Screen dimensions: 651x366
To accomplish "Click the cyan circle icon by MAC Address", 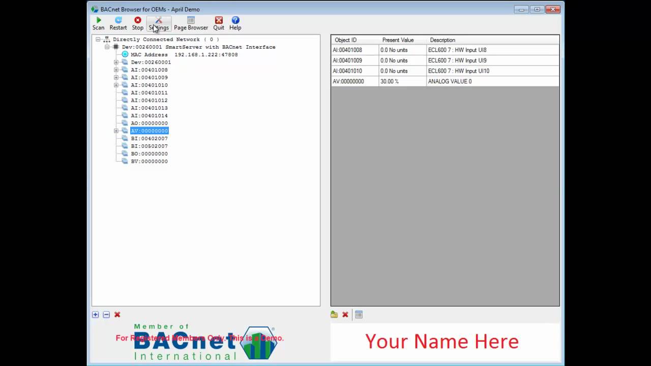I will coord(125,54).
